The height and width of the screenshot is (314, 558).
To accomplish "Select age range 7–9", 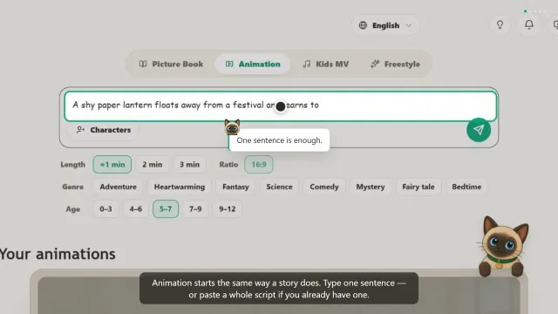I will tap(195, 209).
